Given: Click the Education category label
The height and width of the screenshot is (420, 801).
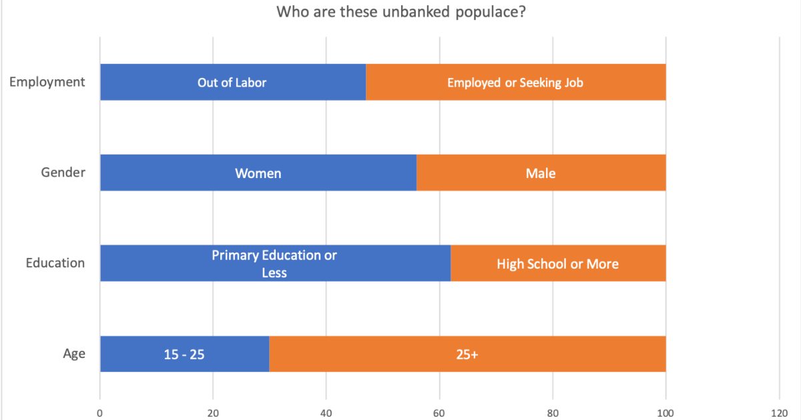Looking at the screenshot, I should tap(55, 263).
